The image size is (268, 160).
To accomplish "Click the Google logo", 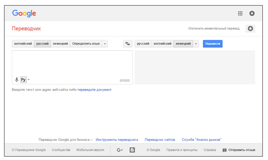I will (x=24, y=14).
